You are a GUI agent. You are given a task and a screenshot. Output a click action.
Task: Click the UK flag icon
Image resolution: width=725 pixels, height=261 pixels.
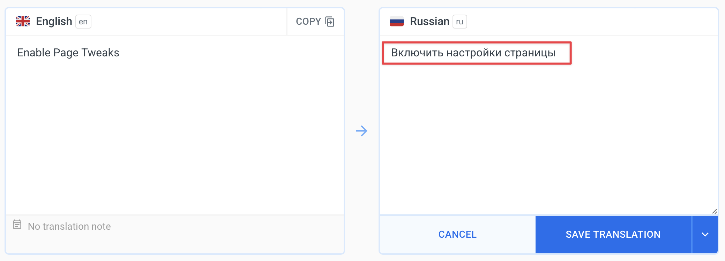(23, 22)
